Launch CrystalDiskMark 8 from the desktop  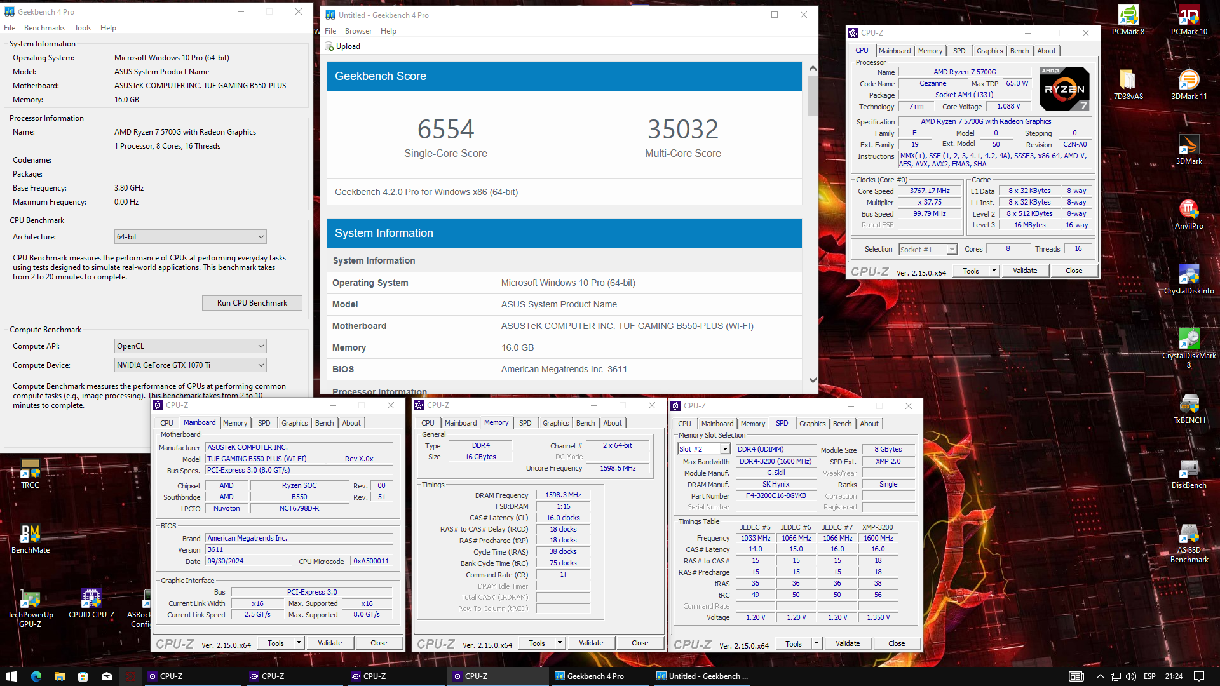[1189, 348]
